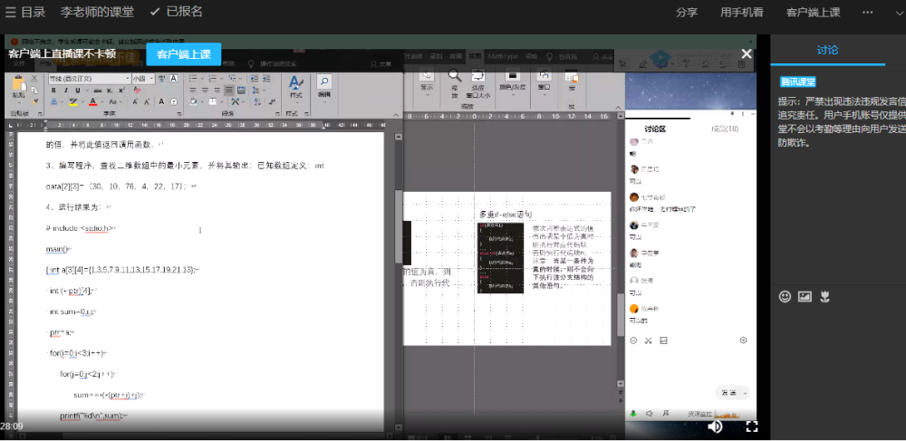This screenshot has width=906, height=441.
Task: Click the 李老师的课堂 course title
Action: coord(97,13)
